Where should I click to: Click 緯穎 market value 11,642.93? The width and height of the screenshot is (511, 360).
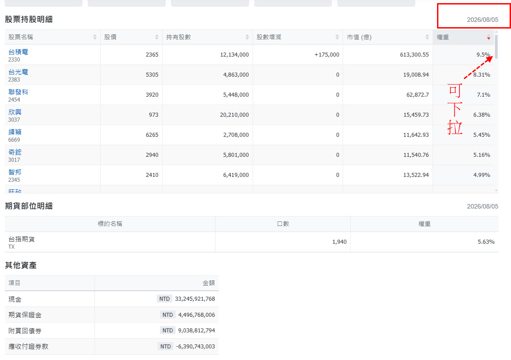tap(416, 135)
